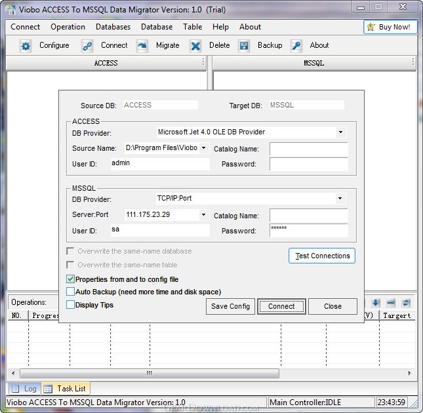423x413 pixels.
Task: Click the Migrate toolbar label
Action: click(167, 45)
